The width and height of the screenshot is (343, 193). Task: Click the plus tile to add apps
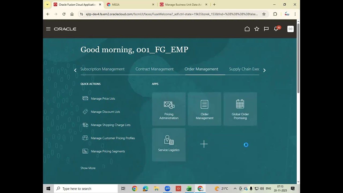pyautogui.click(x=204, y=144)
